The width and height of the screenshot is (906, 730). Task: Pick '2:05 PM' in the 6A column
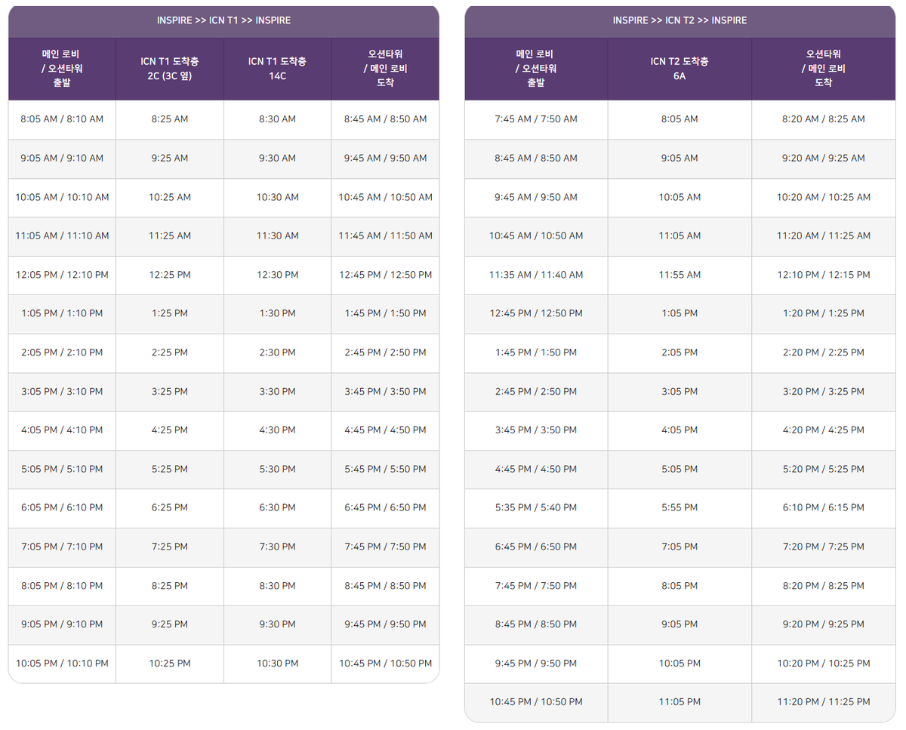(x=679, y=353)
